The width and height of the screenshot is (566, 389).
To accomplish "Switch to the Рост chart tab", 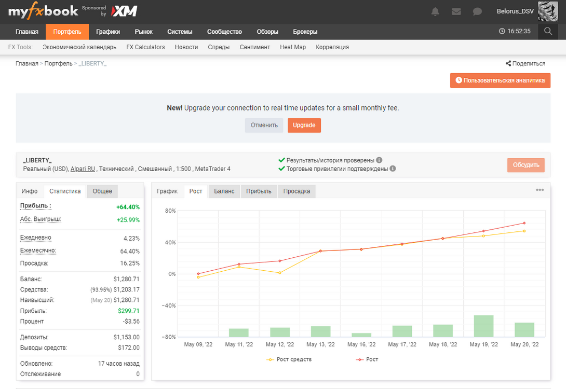I will (x=196, y=191).
